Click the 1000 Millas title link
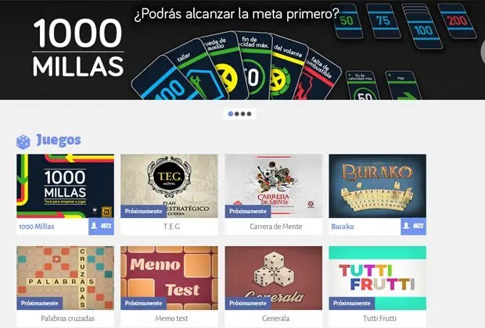485x328 pixels. (37, 226)
